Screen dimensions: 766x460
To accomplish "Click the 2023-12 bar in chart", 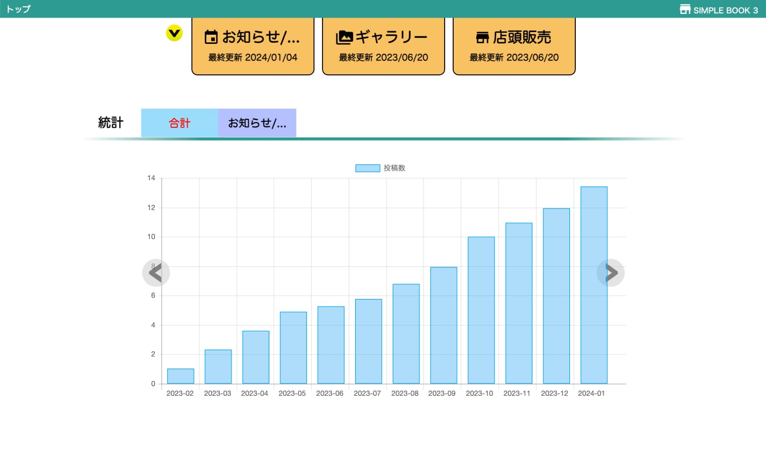I will [x=556, y=296].
